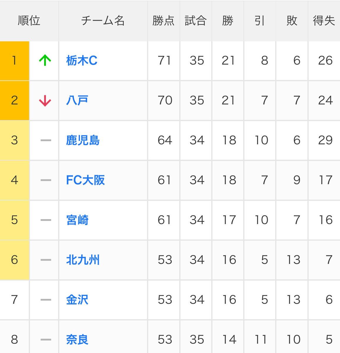This screenshot has width=340, height=353.
Task: Click the 勝点 column header
Action: [163, 21]
